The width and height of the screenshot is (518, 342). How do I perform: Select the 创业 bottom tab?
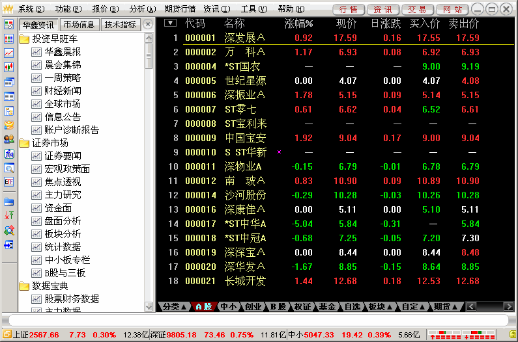253,307
